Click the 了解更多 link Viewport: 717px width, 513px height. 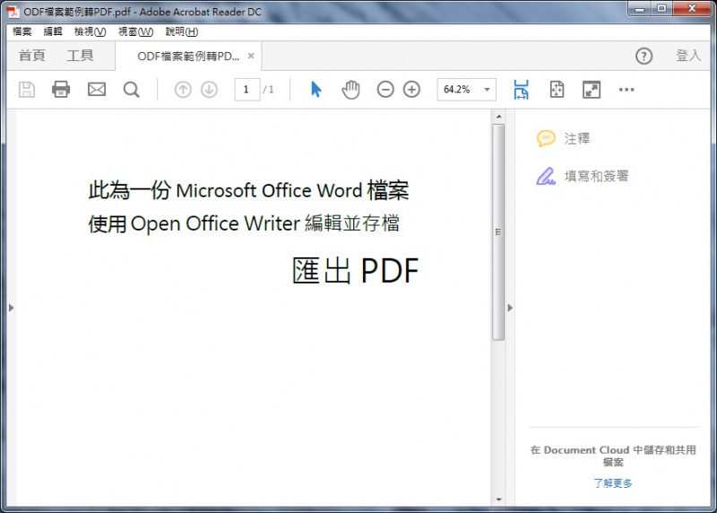tap(613, 483)
